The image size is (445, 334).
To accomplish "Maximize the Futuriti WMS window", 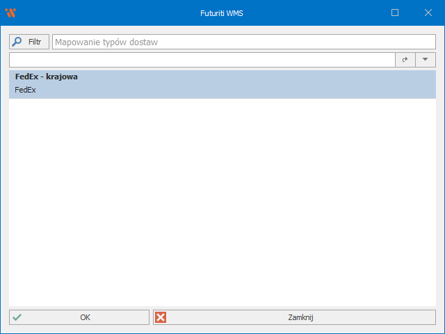I will [395, 13].
